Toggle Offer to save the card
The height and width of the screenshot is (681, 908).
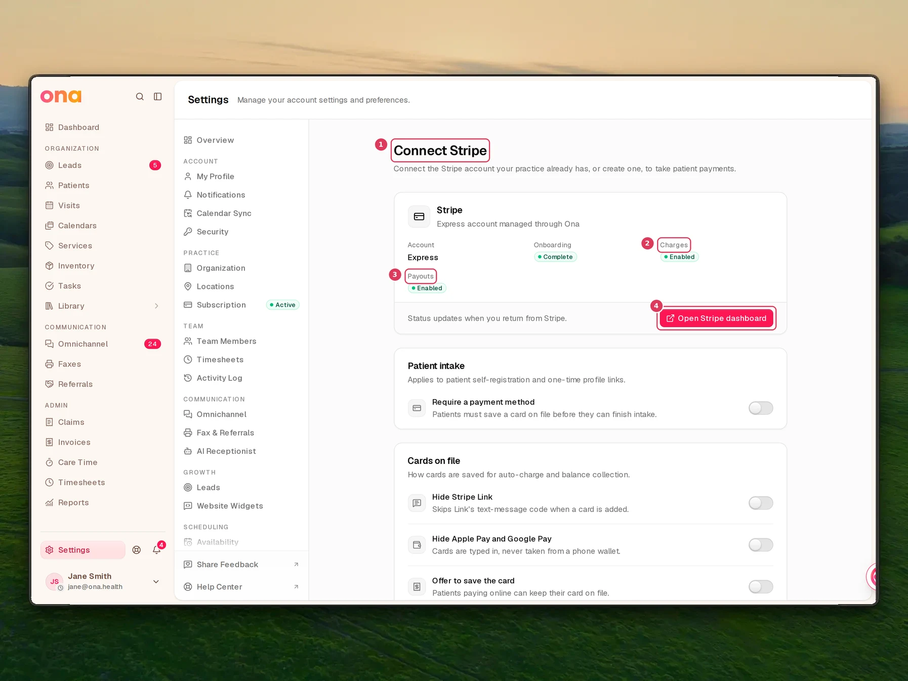point(761,587)
